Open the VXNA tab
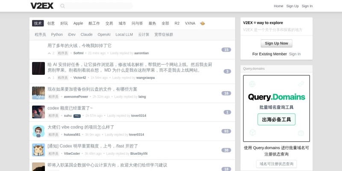The image size is (342, 171). (190, 24)
